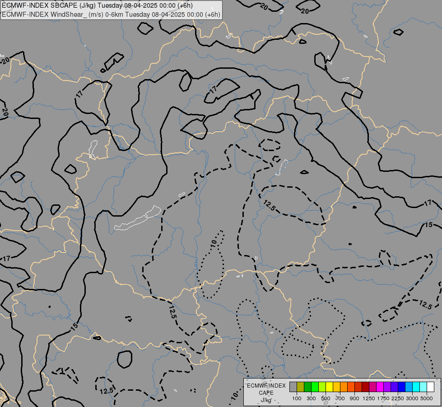Select the gray legend swatch below 100

click(x=293, y=387)
